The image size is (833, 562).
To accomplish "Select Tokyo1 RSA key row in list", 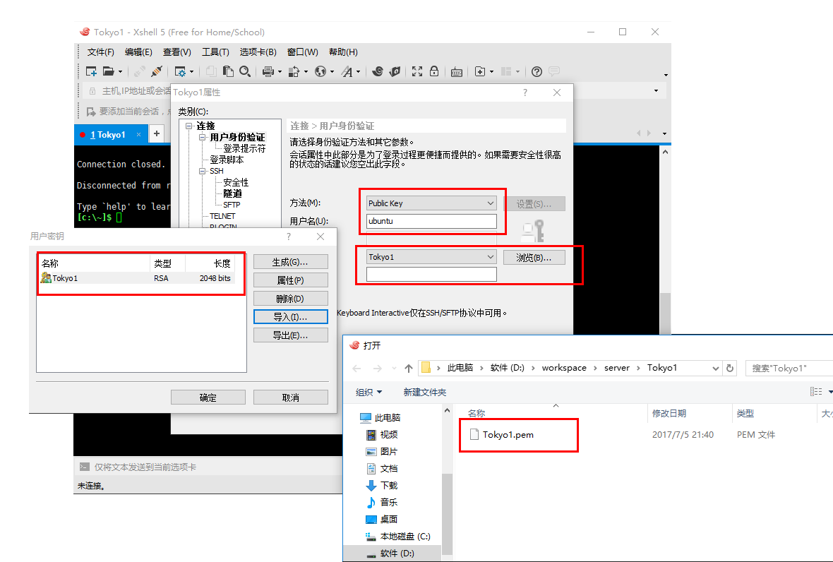I will (137, 277).
